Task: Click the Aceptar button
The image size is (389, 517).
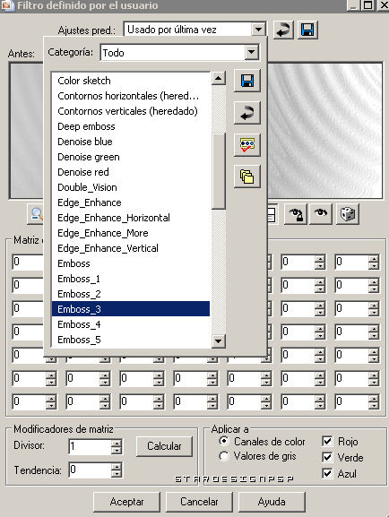Action: click(x=126, y=502)
